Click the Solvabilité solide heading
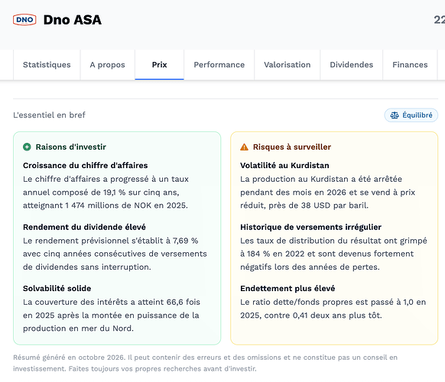 click(x=57, y=289)
